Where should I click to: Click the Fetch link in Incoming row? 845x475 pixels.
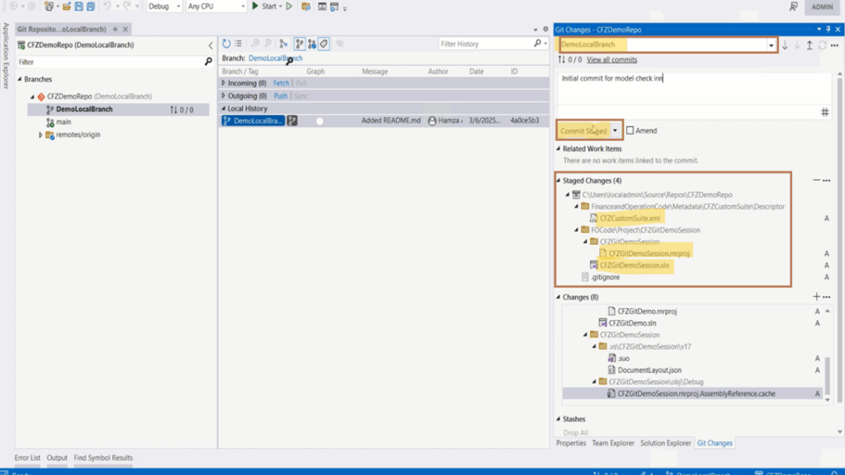281,83
